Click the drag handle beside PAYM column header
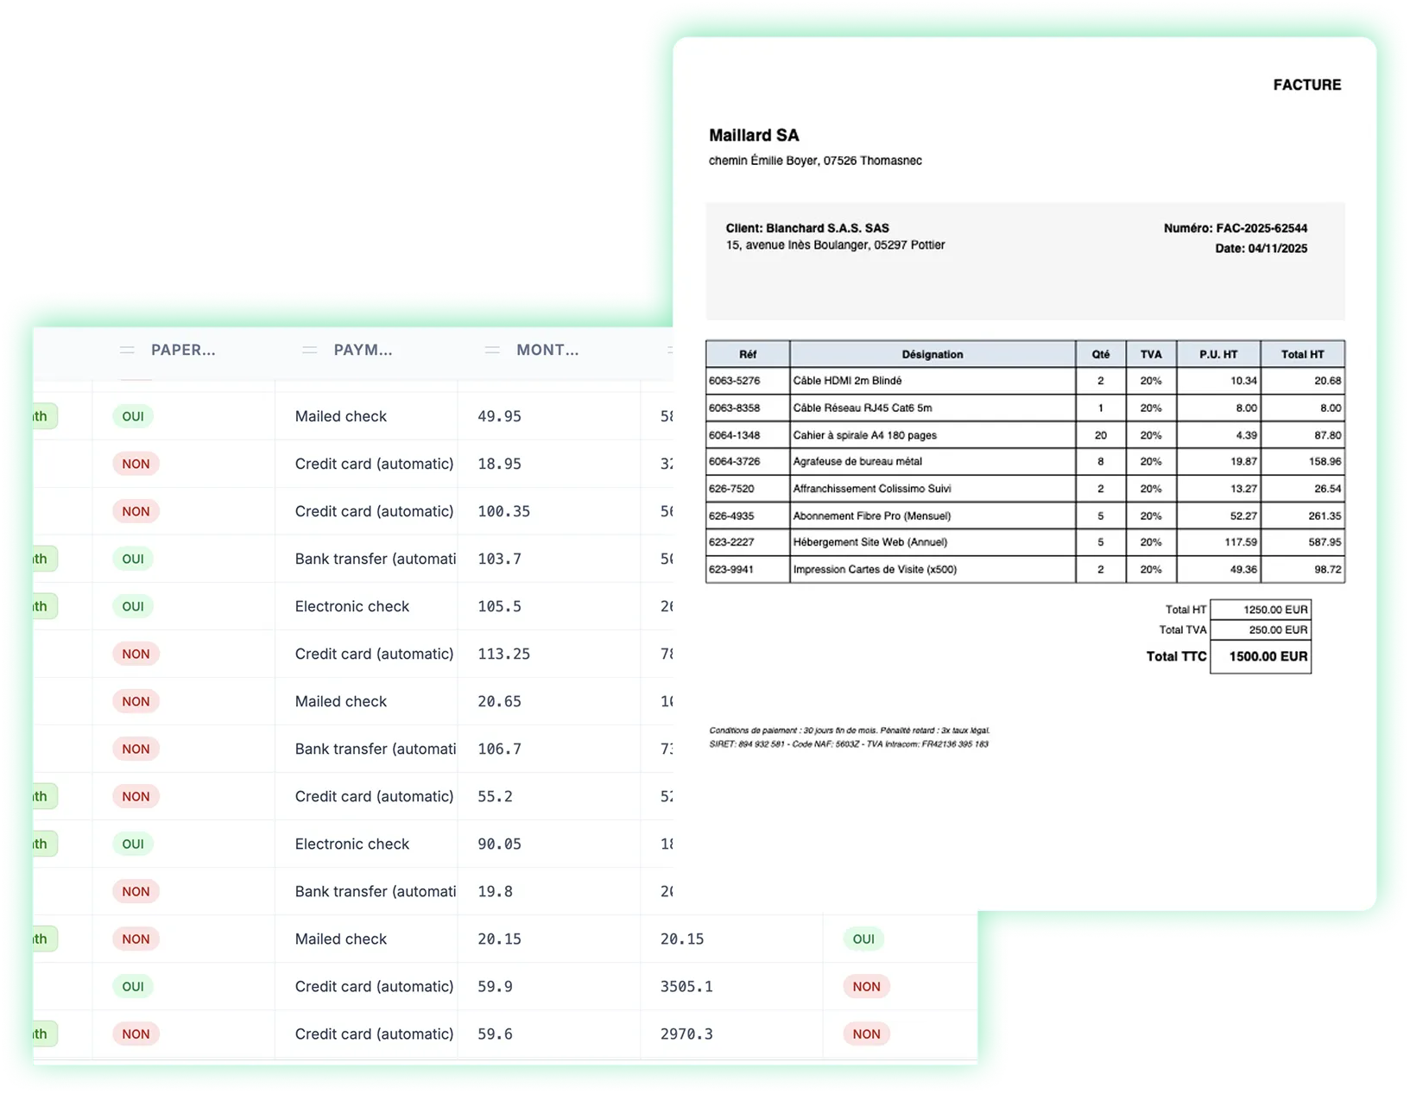Viewport: 1410px width, 1094px height. pos(310,350)
